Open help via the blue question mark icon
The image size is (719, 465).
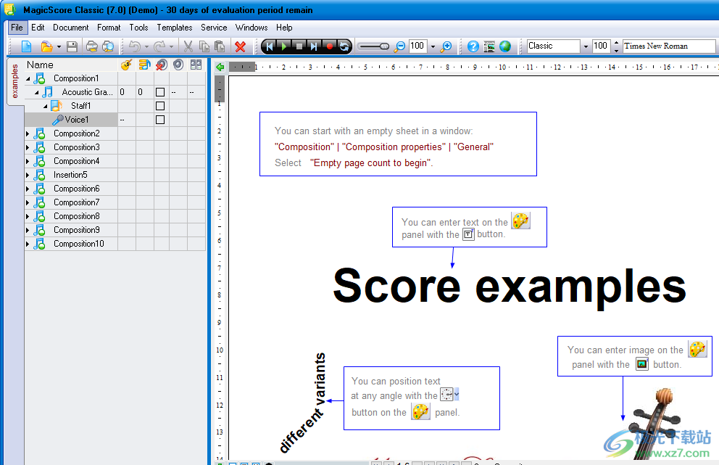coord(473,46)
